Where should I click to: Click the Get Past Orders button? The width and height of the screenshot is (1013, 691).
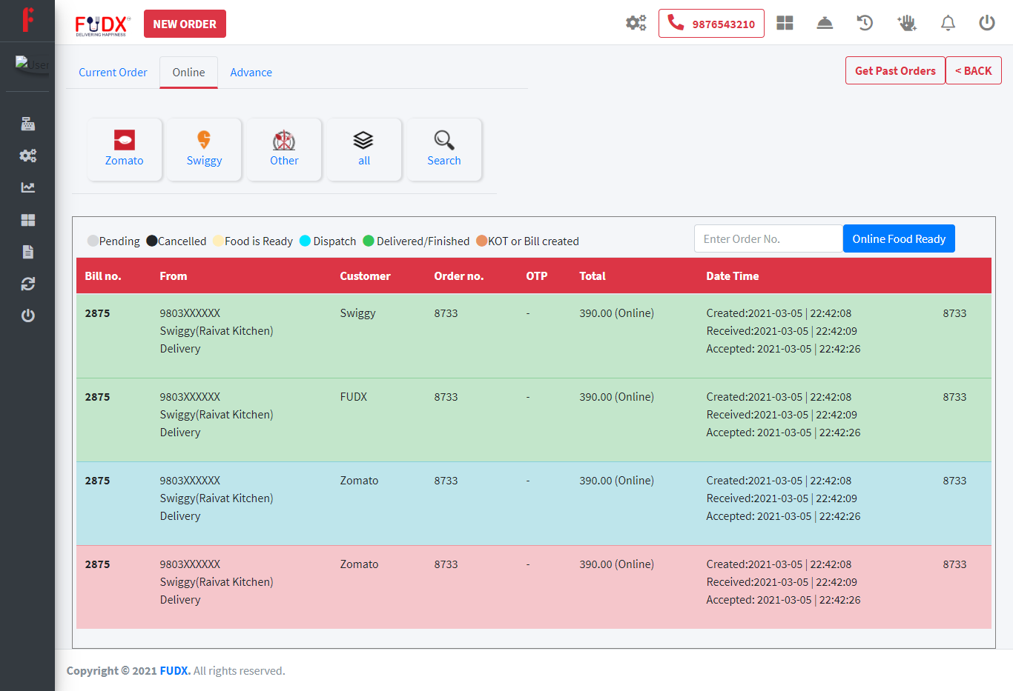click(x=895, y=71)
